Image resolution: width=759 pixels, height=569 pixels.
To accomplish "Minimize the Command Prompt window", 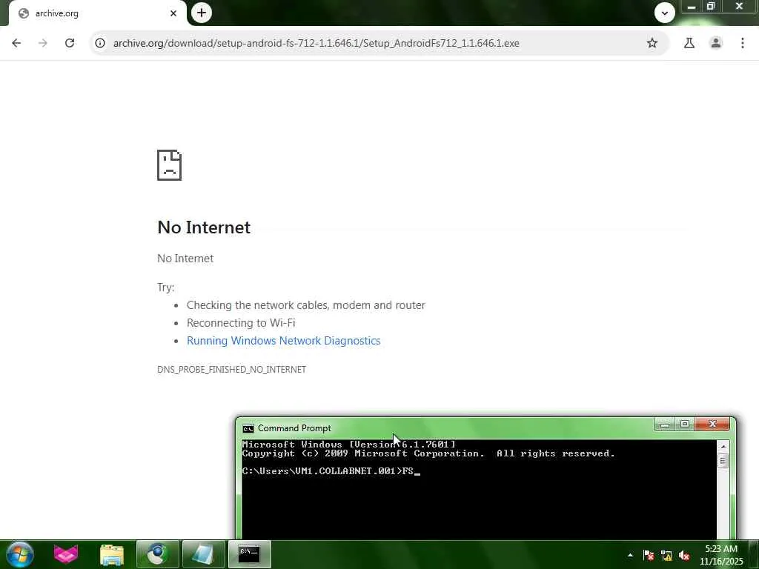I will click(x=665, y=425).
